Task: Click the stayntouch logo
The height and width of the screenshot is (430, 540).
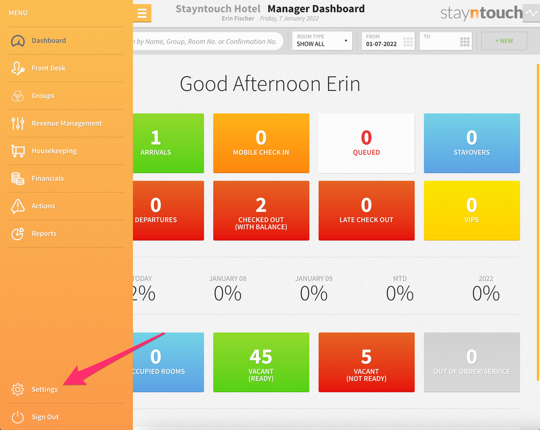Action: point(481,13)
